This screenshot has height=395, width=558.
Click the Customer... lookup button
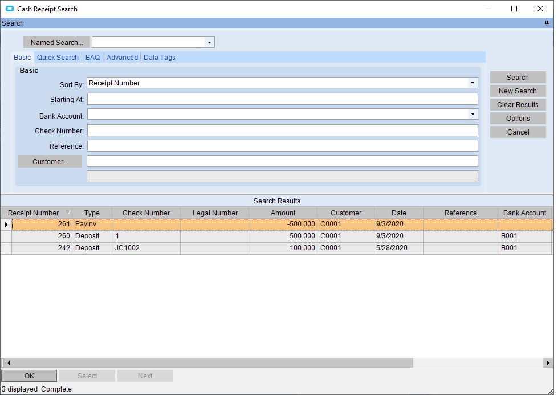click(x=50, y=161)
